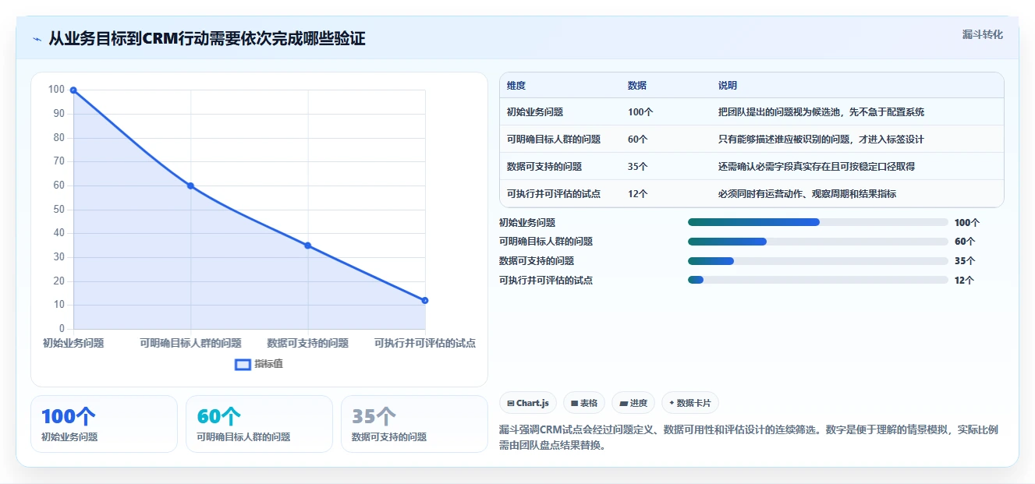The height and width of the screenshot is (484, 1035).
Task: Open the 100个 初始业务问题 stat card
Action: (x=104, y=424)
